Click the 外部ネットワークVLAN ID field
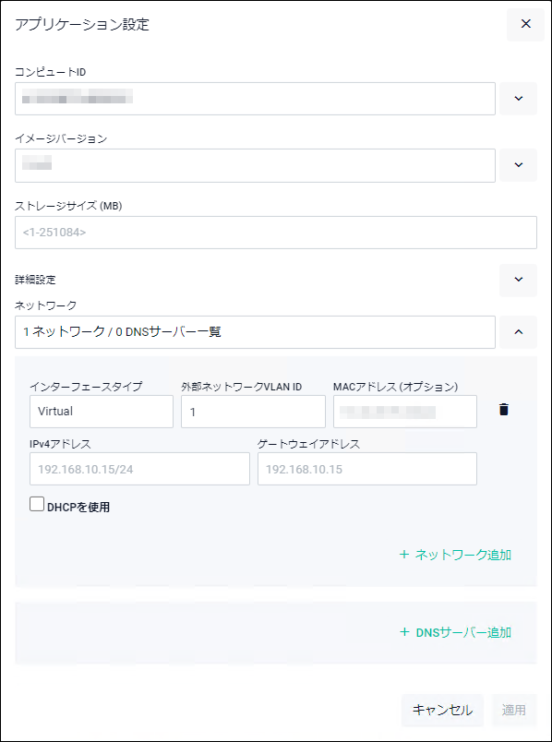 253,412
